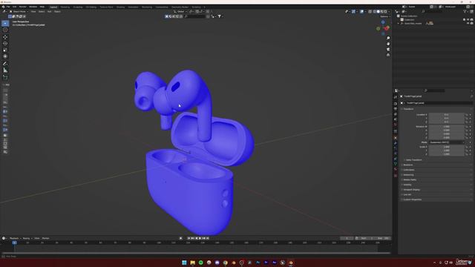Switch perspective/orthographic with the grid gizmo
Viewport: 475px width, 267px height.
pyautogui.click(x=388, y=55)
